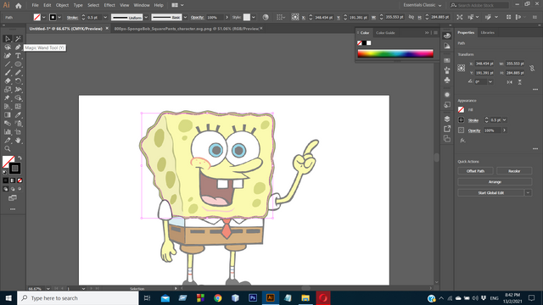Set paint mode to Gradient in the toolbar
The height and width of the screenshot is (305, 543).
tap(13, 180)
